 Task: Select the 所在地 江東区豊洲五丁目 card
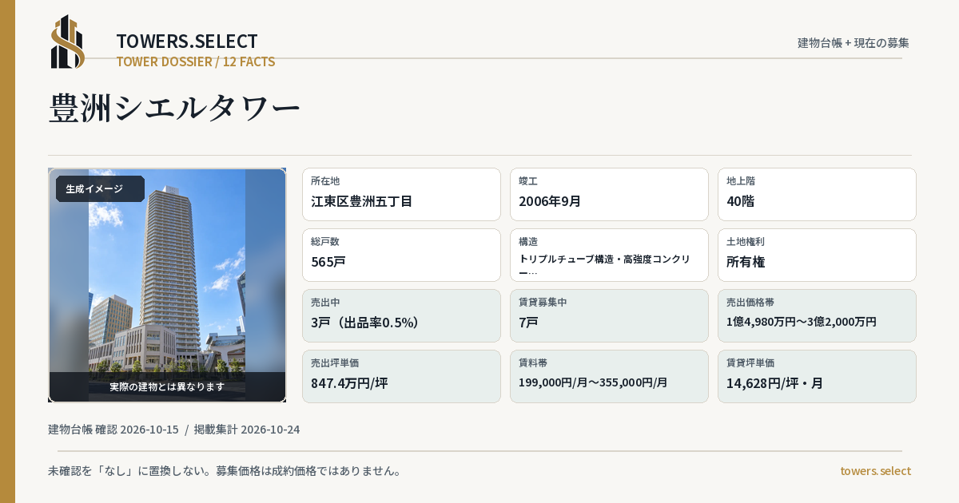[x=401, y=194]
